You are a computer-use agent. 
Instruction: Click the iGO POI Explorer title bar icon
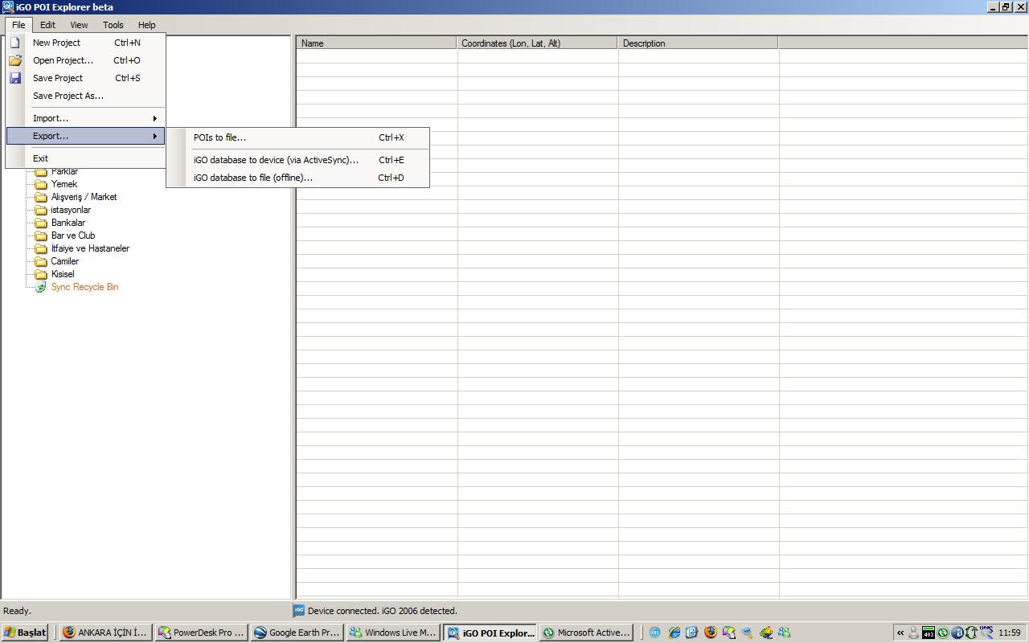click(x=8, y=7)
